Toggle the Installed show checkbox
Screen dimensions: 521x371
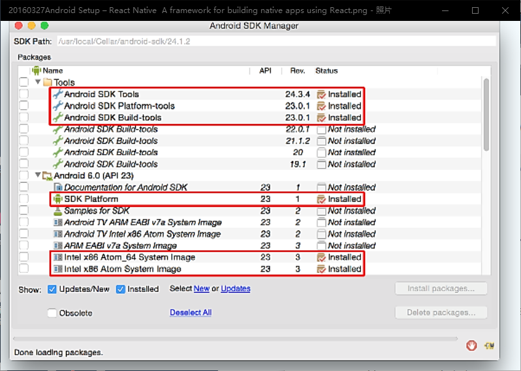tap(120, 289)
